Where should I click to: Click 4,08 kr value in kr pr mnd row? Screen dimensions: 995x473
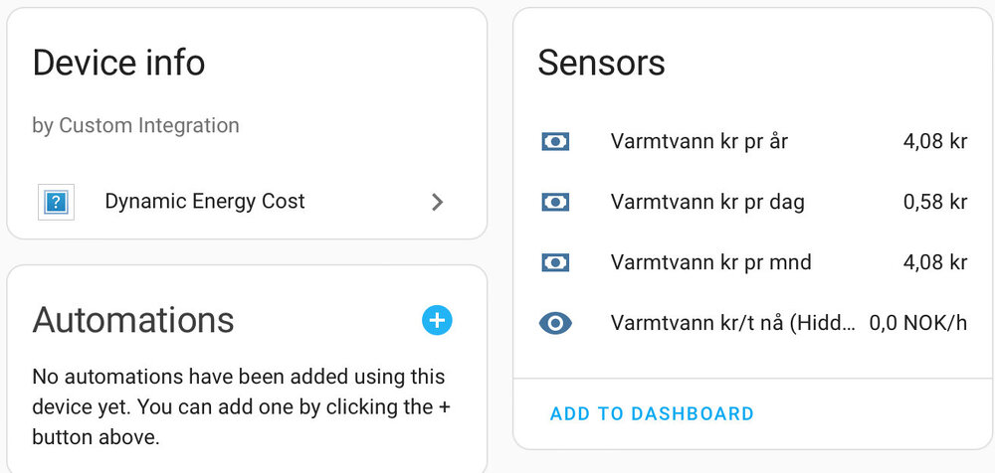tap(935, 262)
